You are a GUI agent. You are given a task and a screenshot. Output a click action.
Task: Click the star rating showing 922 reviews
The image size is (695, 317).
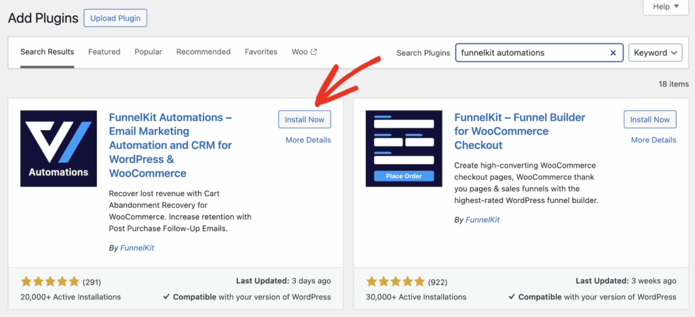coord(396,282)
